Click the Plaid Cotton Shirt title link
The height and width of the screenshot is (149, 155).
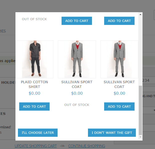34,84
